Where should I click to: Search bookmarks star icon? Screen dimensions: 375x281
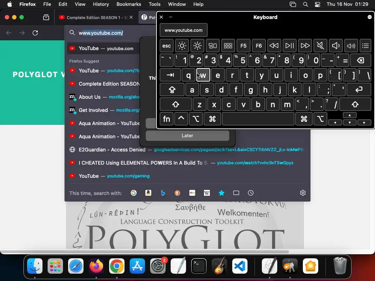pos(222,193)
